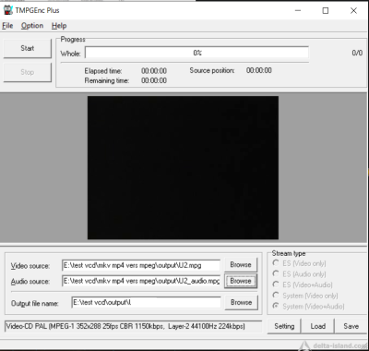
Task: Click the Output file name field
Action: coord(146,303)
